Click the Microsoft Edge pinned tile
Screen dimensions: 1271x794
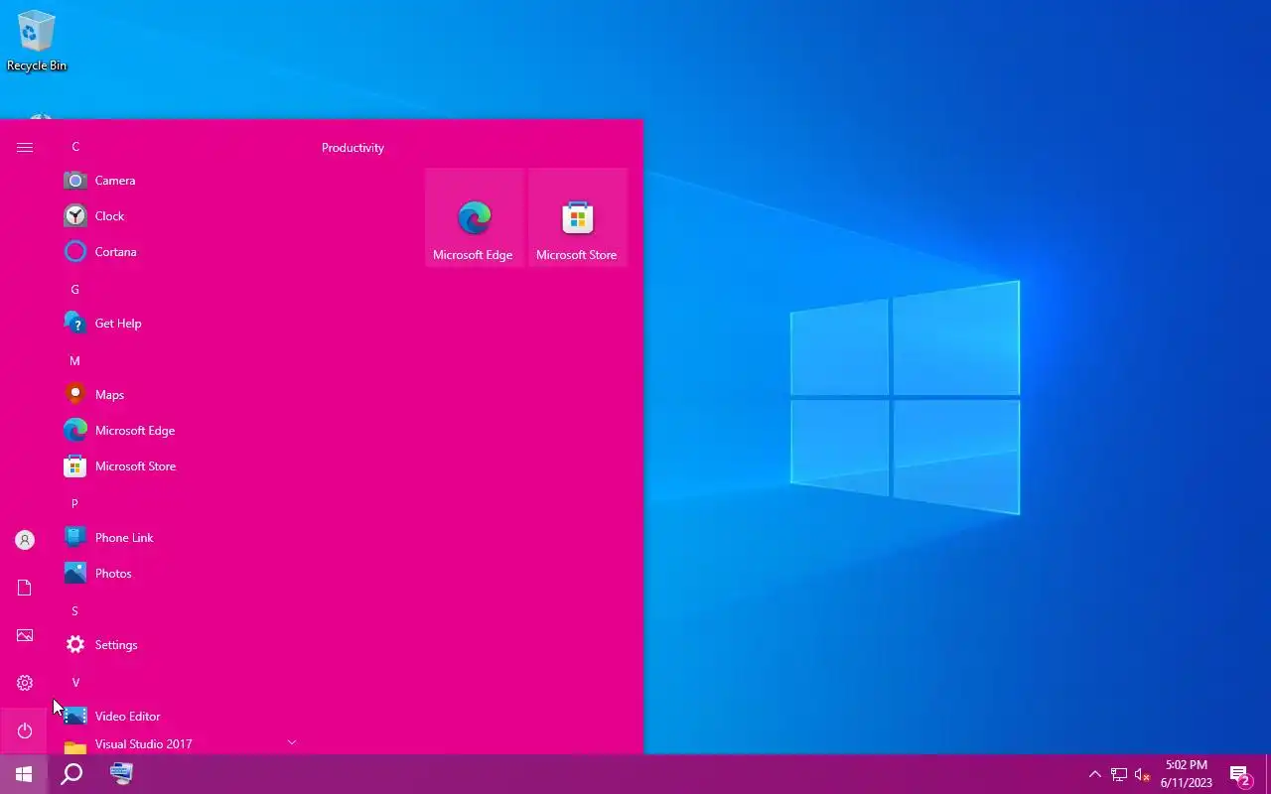tap(474, 217)
